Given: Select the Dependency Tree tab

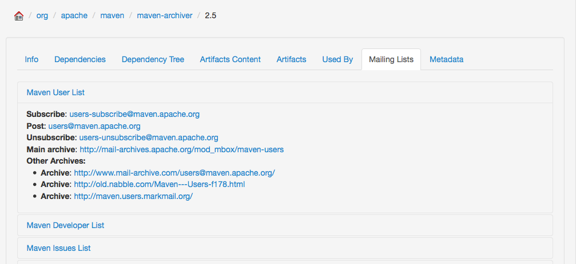Looking at the screenshot, I should click(x=153, y=59).
